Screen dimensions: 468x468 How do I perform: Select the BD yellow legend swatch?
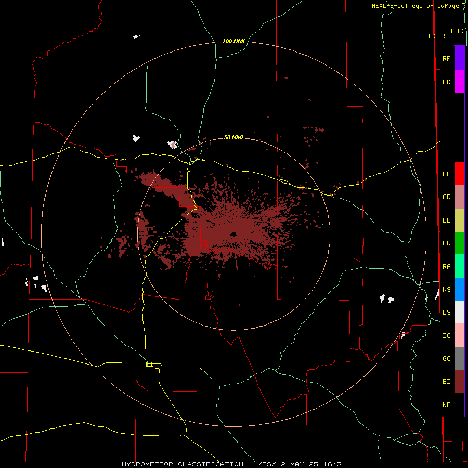click(x=459, y=220)
